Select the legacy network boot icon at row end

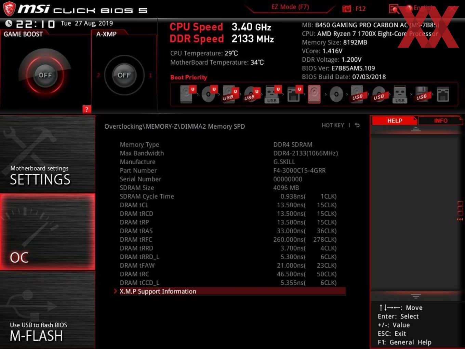point(443,94)
